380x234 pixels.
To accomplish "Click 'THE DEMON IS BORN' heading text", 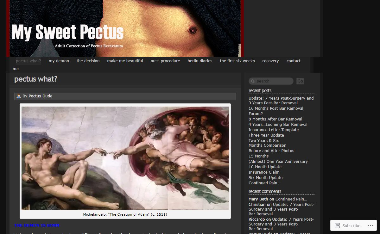I will (37, 225).
